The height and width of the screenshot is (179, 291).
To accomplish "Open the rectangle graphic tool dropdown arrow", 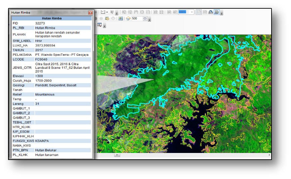I will 107,12.
